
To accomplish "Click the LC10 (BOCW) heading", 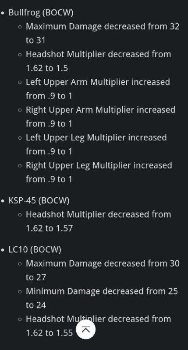I will coord(35,250).
